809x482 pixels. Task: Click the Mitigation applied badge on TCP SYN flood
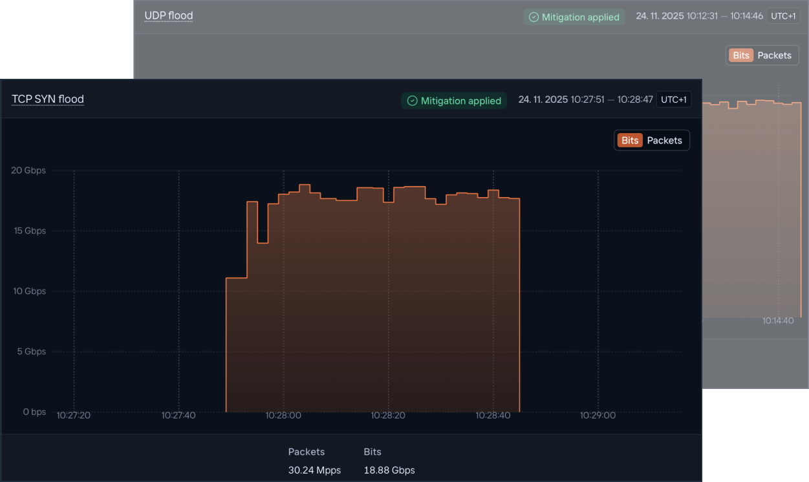tap(453, 101)
